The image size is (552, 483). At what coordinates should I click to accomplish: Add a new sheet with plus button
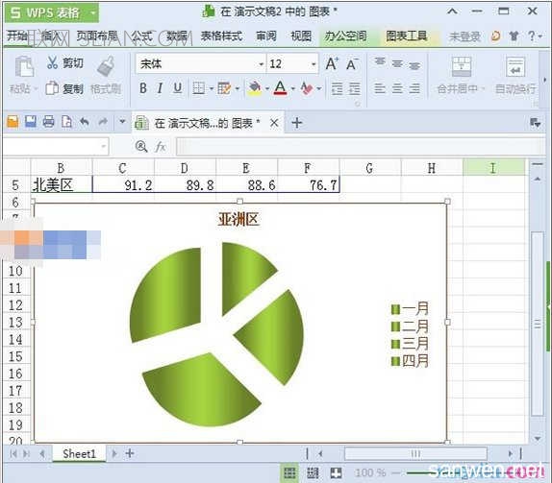tap(130, 453)
